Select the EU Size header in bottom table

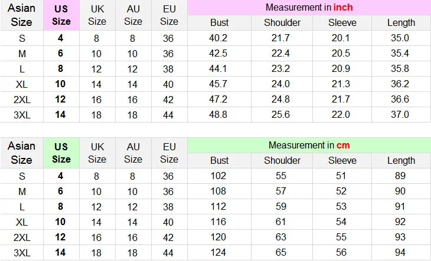click(x=169, y=153)
